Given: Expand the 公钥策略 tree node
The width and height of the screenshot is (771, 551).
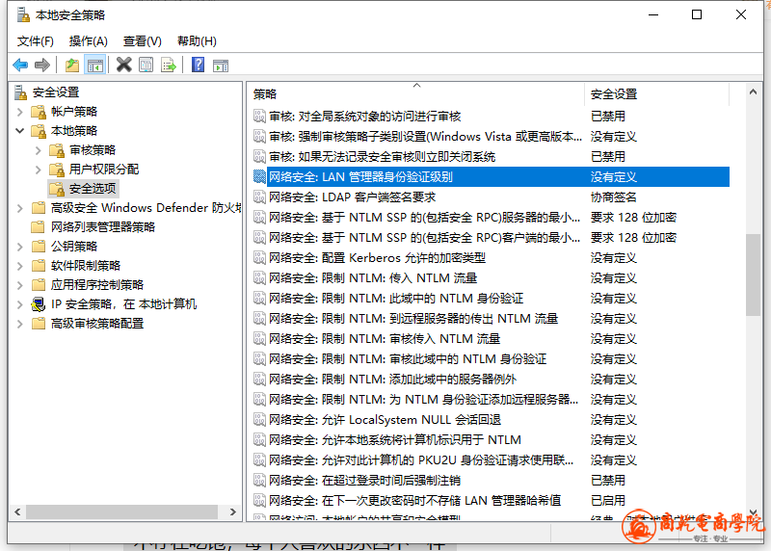Looking at the screenshot, I should click(19, 247).
